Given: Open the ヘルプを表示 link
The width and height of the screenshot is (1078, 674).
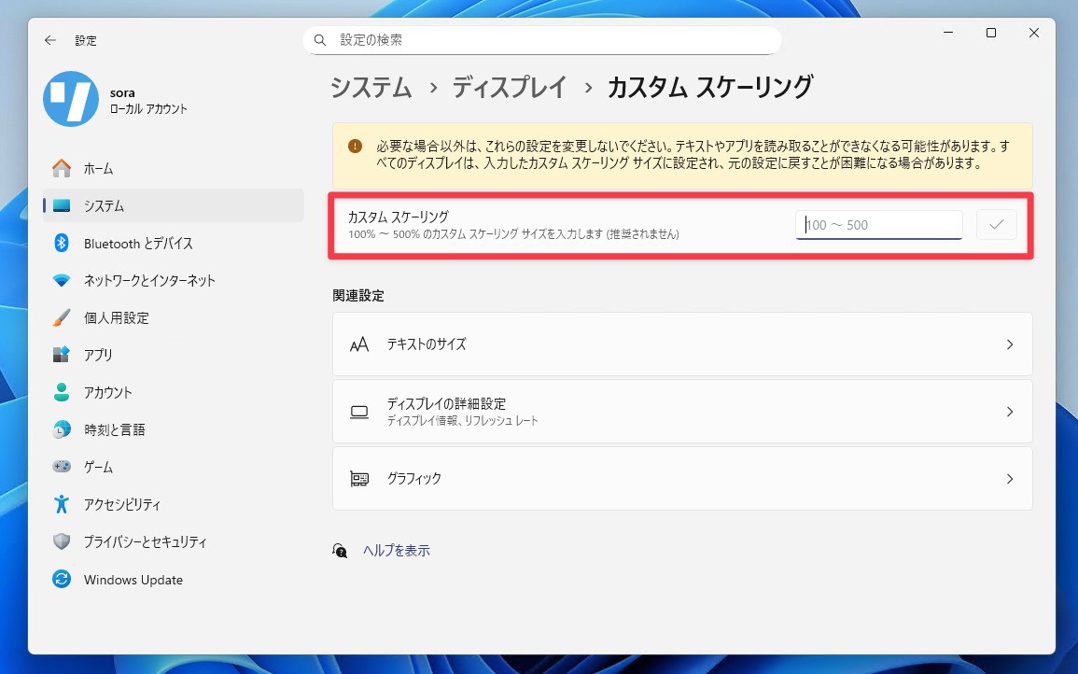Looking at the screenshot, I should click(x=396, y=551).
